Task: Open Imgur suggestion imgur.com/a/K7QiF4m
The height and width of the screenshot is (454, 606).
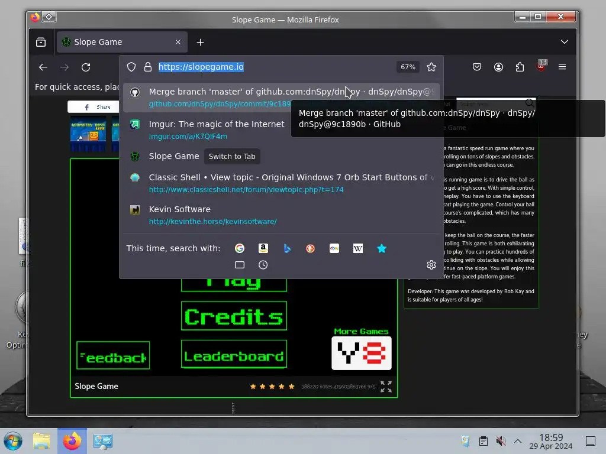Action: tap(281, 129)
